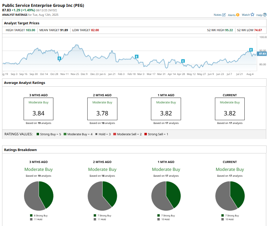Click the 52 WK HIGH 95.22 value
Screen dimensions: 269x226
click(229, 30)
